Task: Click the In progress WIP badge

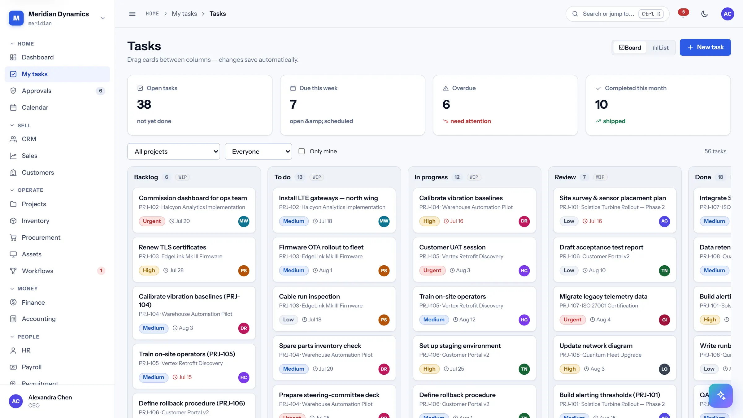Action: [474, 177]
